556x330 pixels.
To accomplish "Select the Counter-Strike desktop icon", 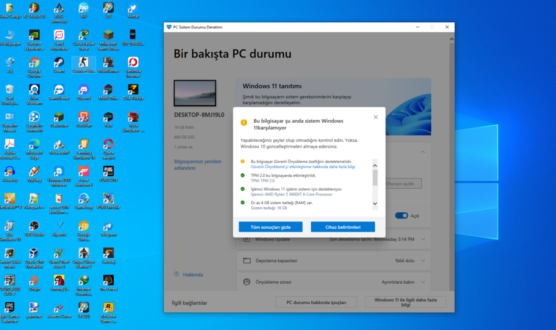I will [83, 65].
